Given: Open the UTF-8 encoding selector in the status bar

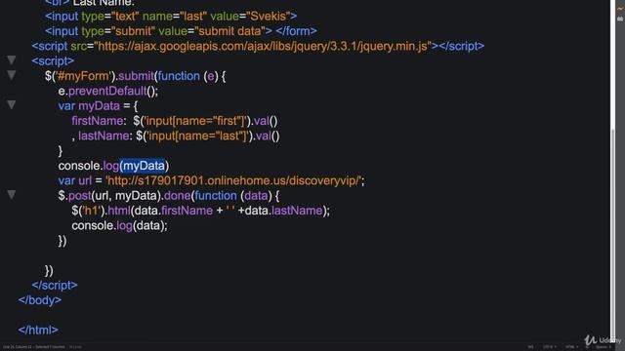Looking at the screenshot, I should 549,347.
